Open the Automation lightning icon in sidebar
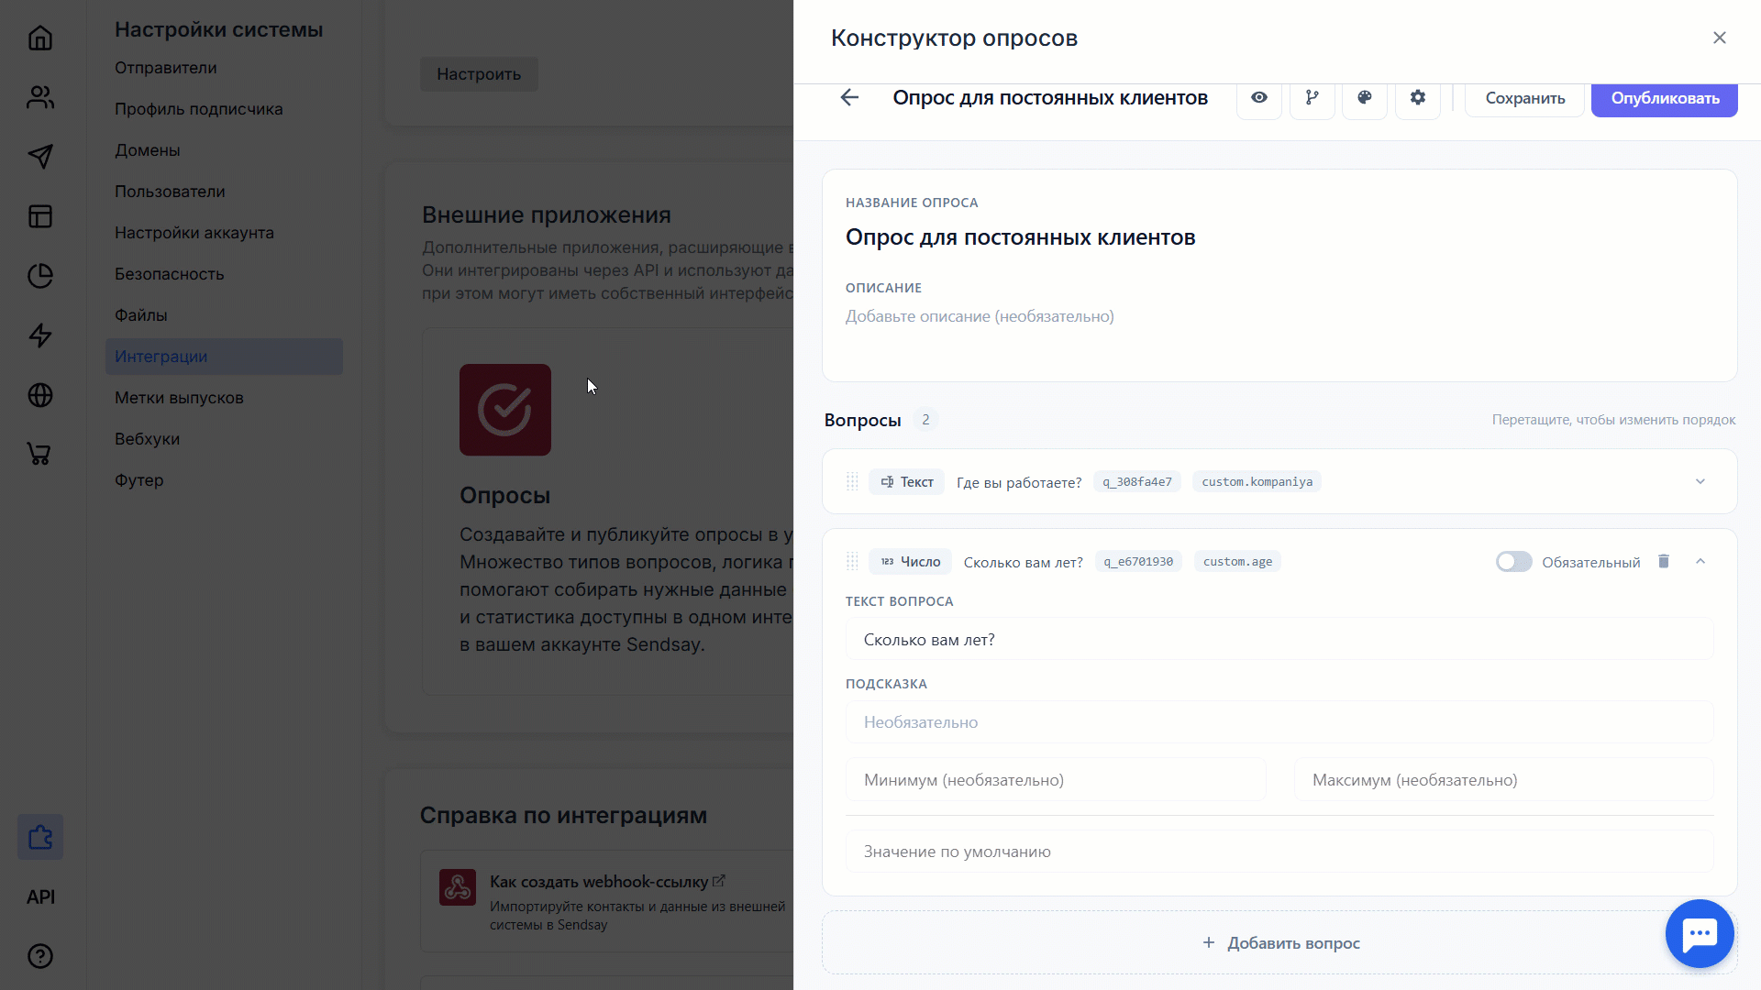 [40, 335]
